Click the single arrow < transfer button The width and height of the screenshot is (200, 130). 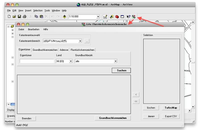tap(136, 94)
